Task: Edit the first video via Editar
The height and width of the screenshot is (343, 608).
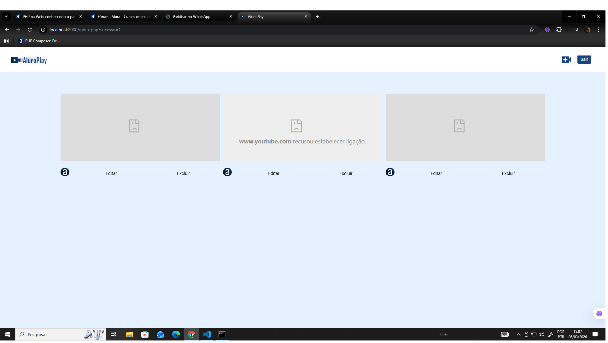Action: (112, 174)
